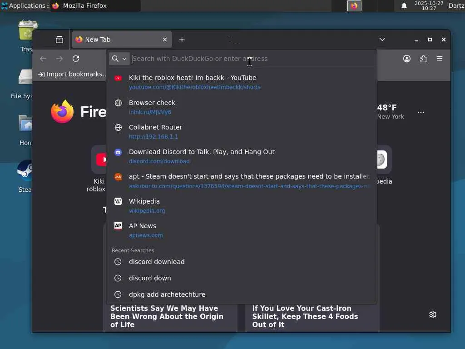The height and width of the screenshot is (349, 465).
Task: Click the YouTube Kiki roblox shortcut tile
Action: tap(97, 169)
